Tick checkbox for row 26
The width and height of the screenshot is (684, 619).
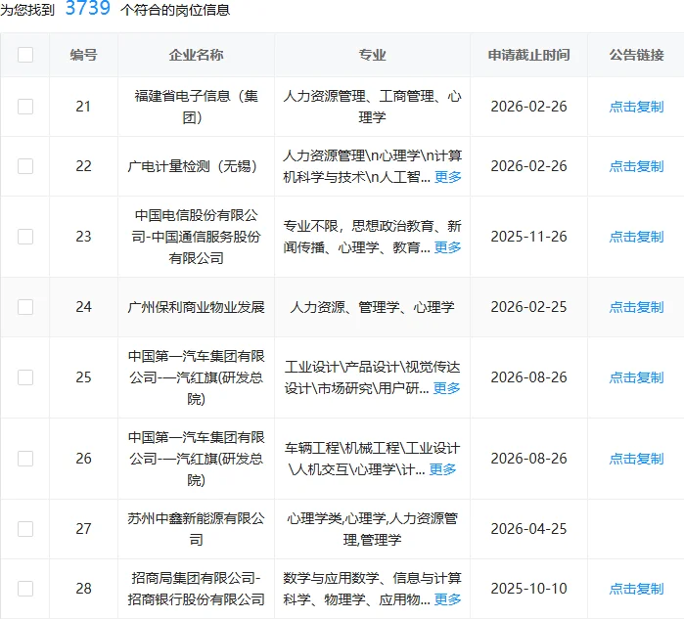[25, 459]
